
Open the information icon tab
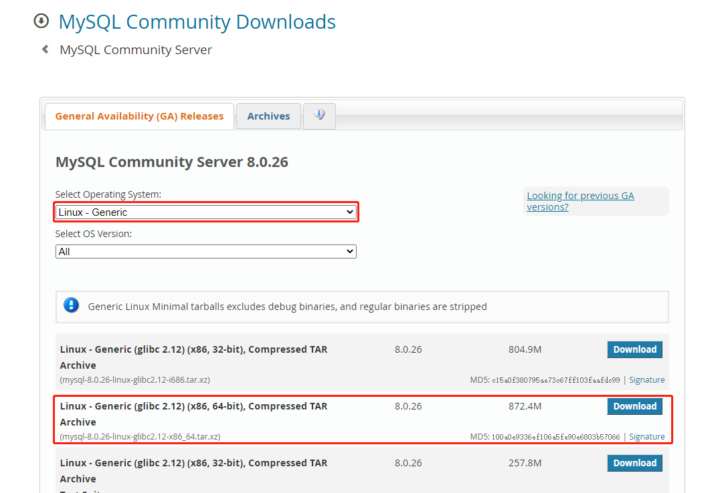tap(320, 116)
